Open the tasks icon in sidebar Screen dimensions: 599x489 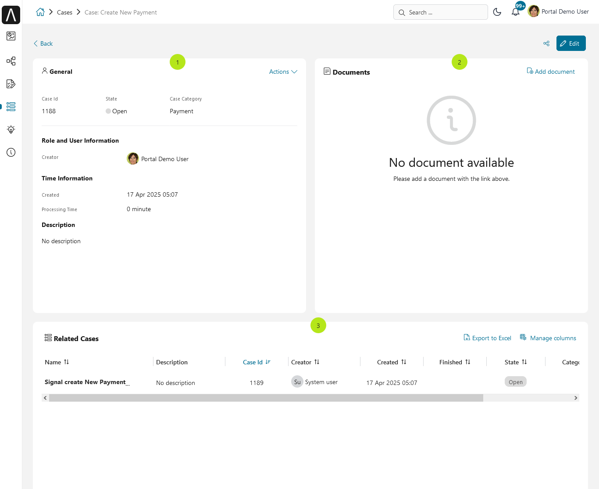click(x=11, y=84)
